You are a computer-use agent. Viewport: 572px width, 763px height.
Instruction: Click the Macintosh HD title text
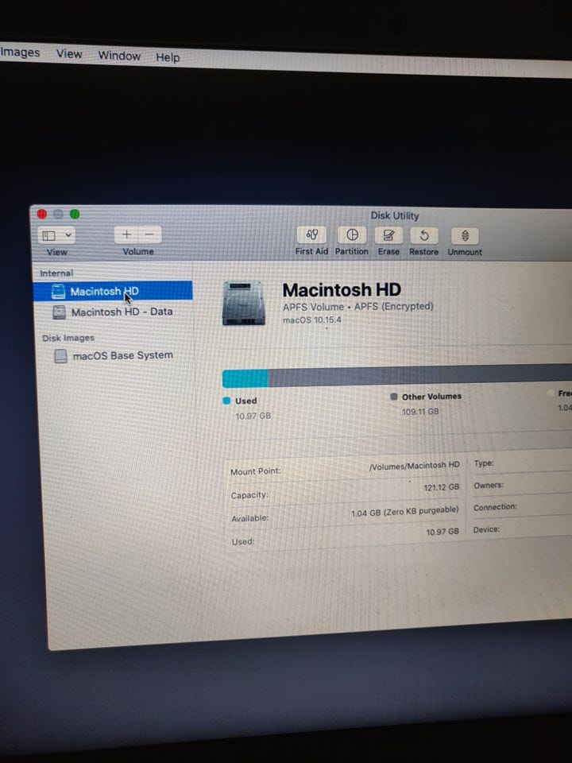click(x=342, y=290)
